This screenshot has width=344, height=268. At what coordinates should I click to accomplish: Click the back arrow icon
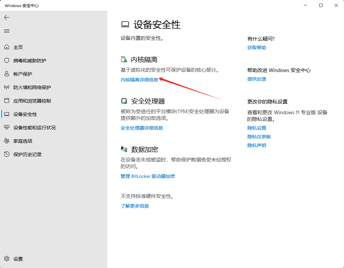(7, 17)
